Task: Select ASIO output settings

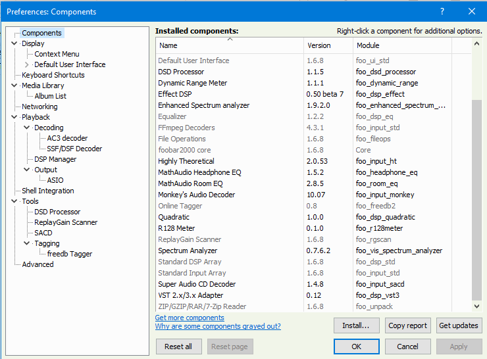Action: 55,180
